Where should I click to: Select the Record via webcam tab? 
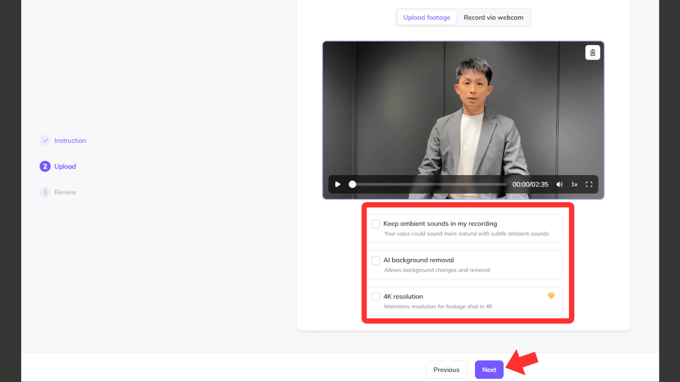tap(493, 18)
